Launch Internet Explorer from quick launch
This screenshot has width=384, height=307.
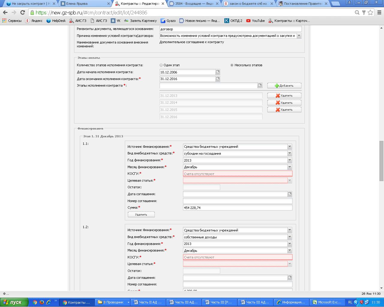coord(49,302)
